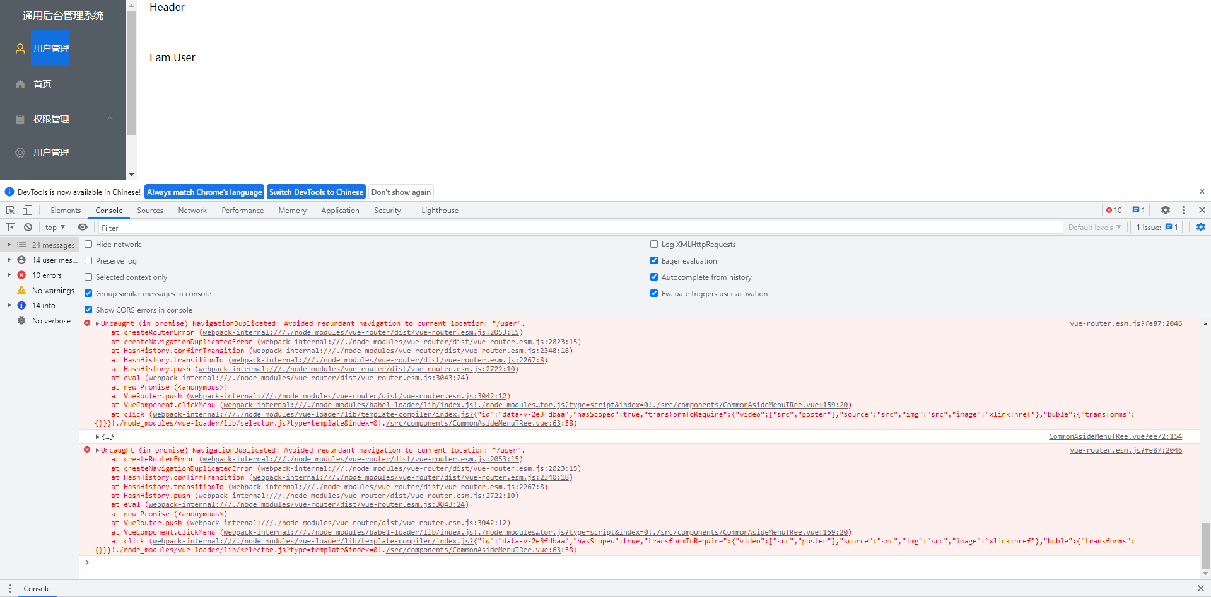This screenshot has height=597, width=1211.
Task: Click inside the console Filter field
Action: click(252, 227)
